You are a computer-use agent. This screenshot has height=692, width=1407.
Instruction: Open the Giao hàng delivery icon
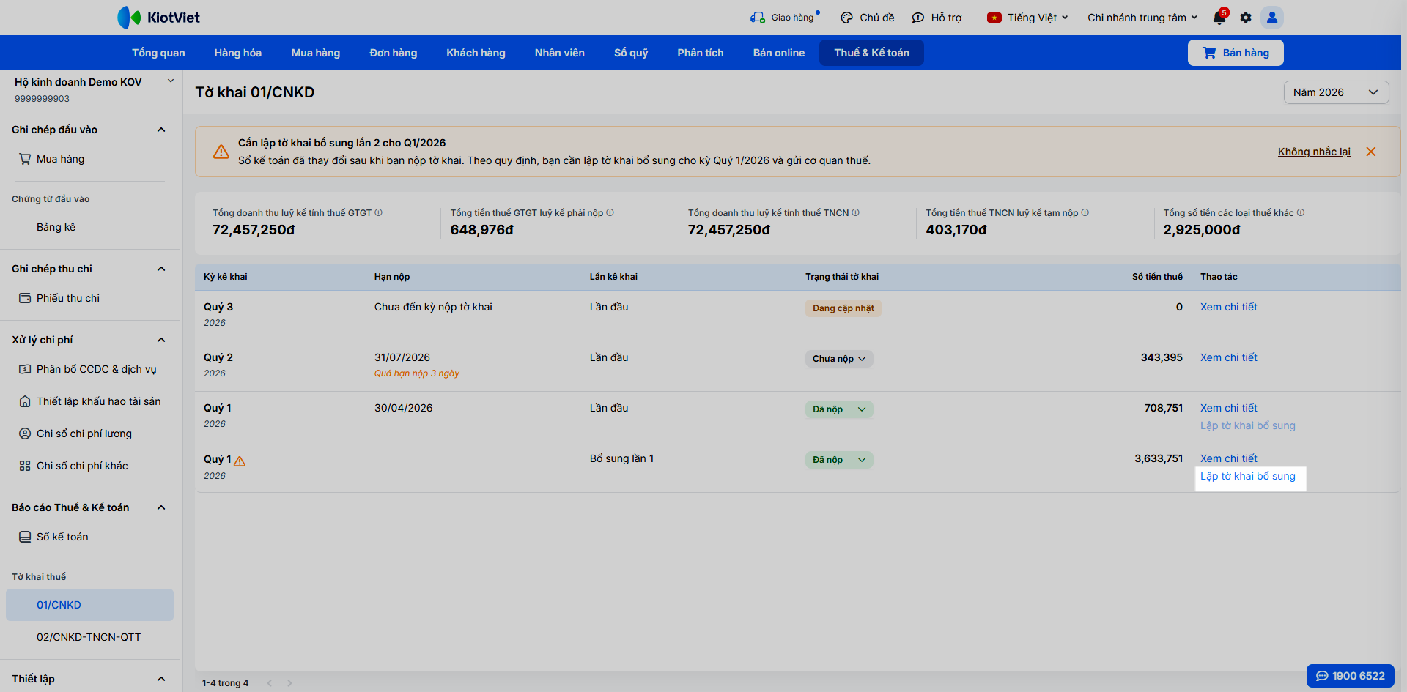click(x=757, y=18)
